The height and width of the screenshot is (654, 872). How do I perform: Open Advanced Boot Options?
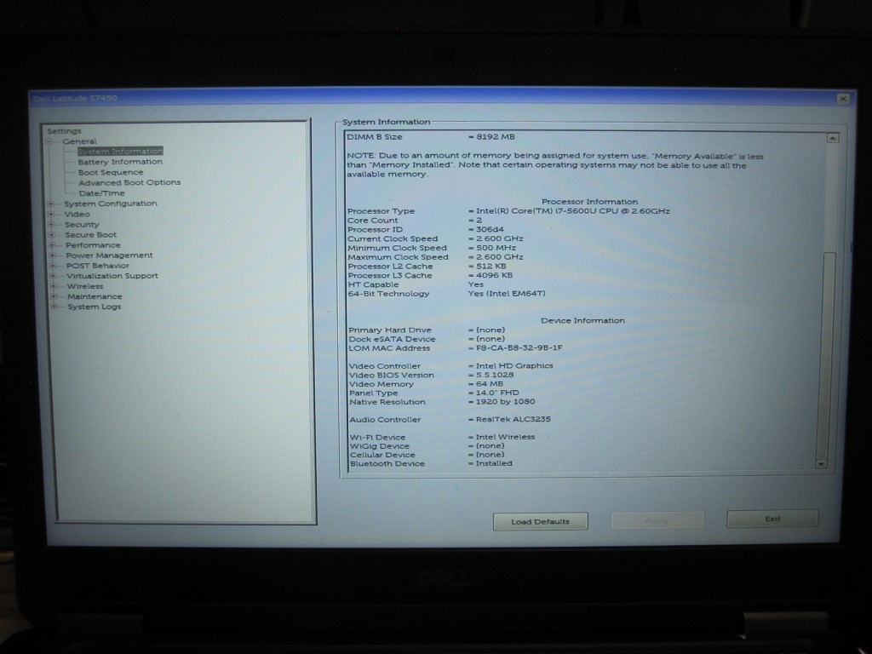(129, 182)
